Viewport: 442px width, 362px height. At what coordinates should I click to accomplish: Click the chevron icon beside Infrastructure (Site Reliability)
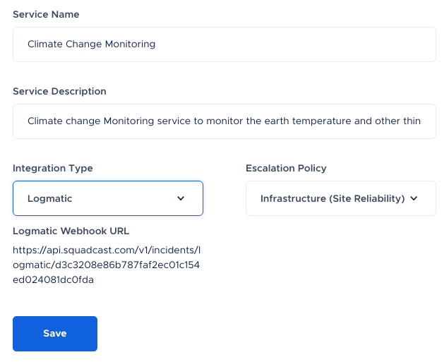(414, 198)
